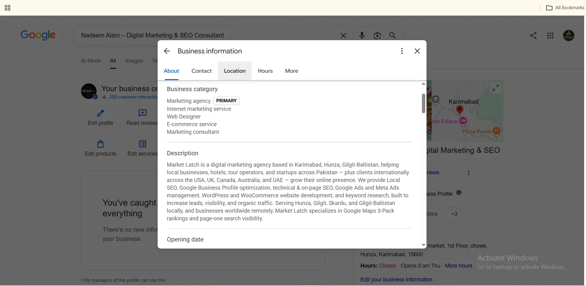Click the Business category heading

(192, 89)
